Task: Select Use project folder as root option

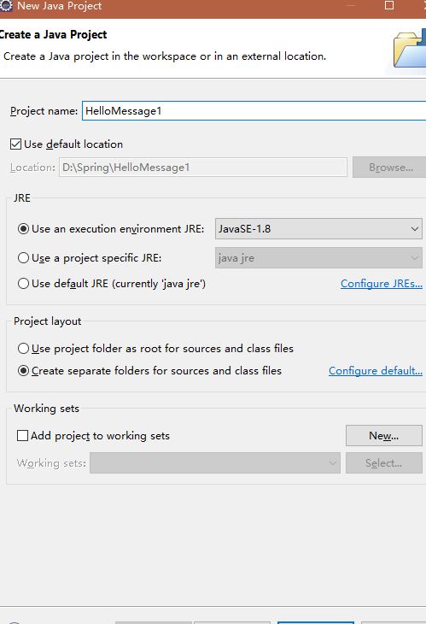Action: (x=23, y=349)
